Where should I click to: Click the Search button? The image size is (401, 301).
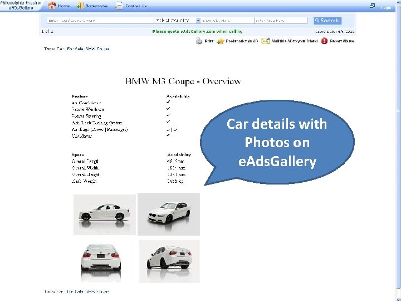[327, 21]
